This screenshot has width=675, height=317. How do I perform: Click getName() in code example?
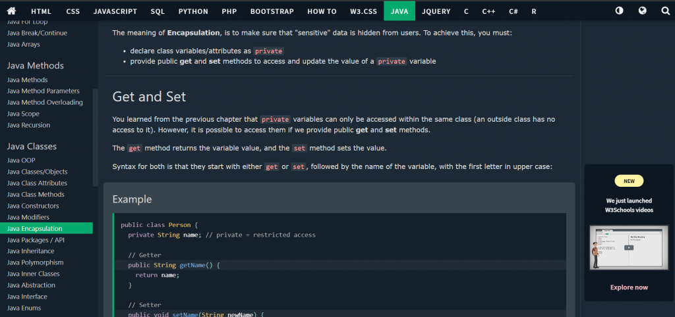196,265
